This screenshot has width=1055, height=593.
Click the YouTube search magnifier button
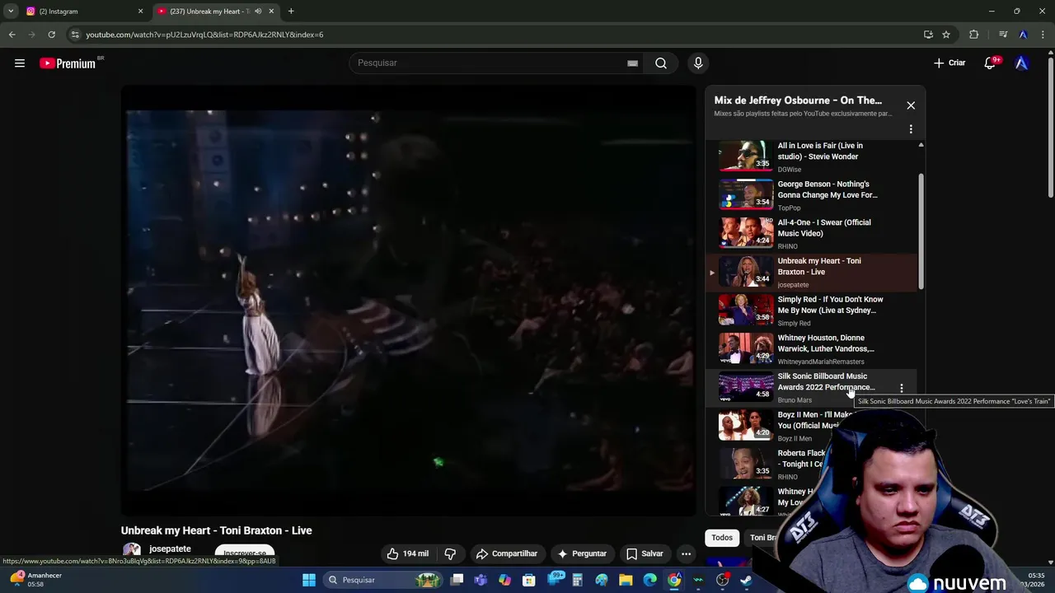click(661, 63)
